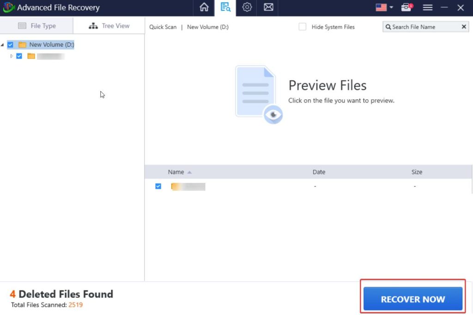Image resolution: width=473 pixels, height=315 pixels.
Task: Switch to the Tree View tab
Action: point(109,26)
